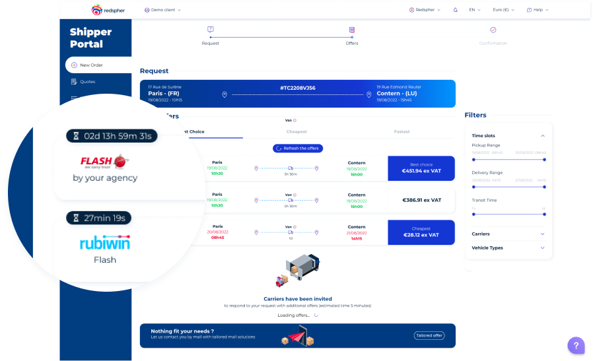Select Cheapest €28.12 ex VAT offer
The width and height of the screenshot is (593, 361).
[x=421, y=232]
